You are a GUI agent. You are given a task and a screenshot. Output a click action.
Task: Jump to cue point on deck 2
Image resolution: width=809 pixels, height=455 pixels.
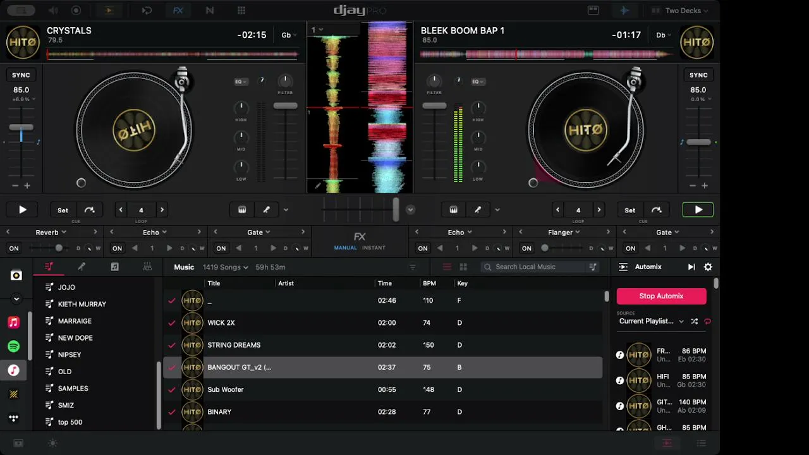[657, 210]
